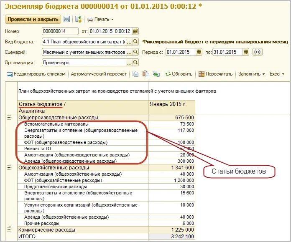291x242 pixels.
Task: Click the value 675 500 cell
Action: [172, 118]
